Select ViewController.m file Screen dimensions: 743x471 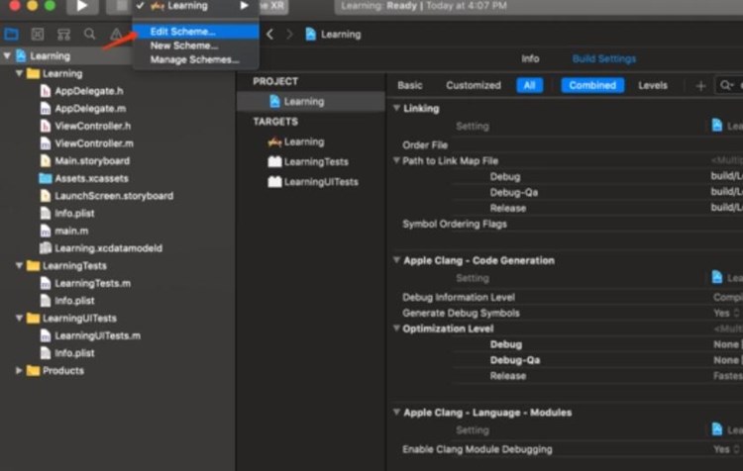(x=94, y=143)
